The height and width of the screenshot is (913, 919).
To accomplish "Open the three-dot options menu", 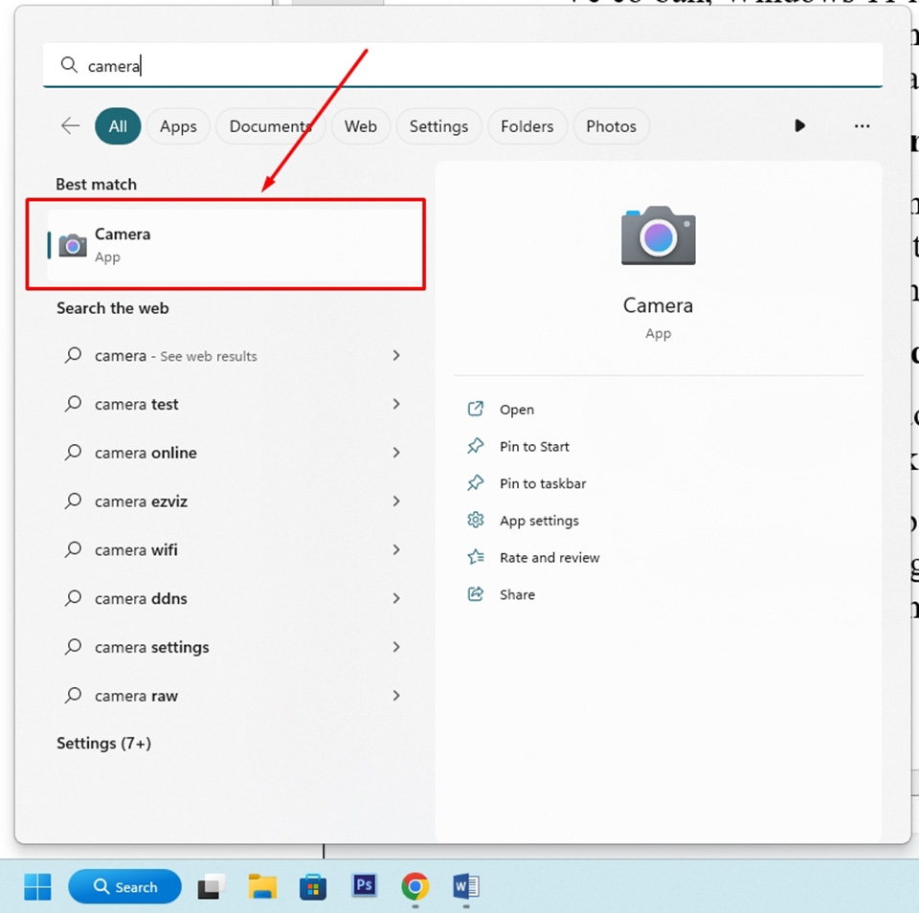I will pos(862,126).
